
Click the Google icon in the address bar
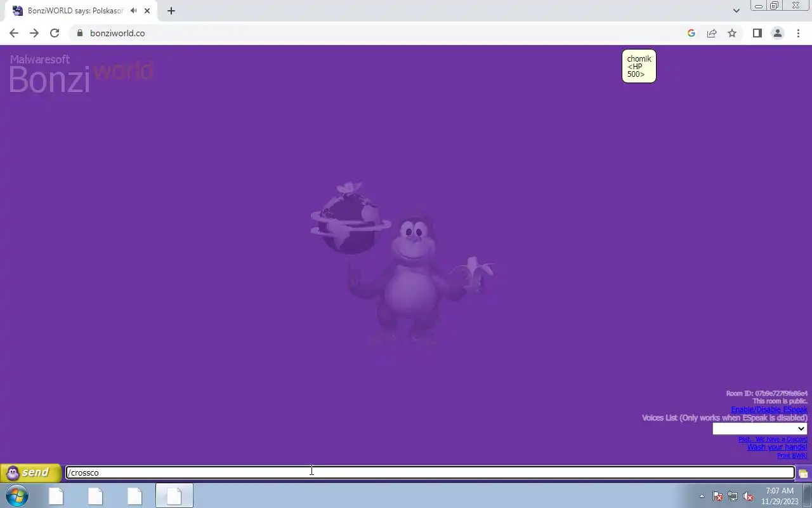(x=691, y=33)
